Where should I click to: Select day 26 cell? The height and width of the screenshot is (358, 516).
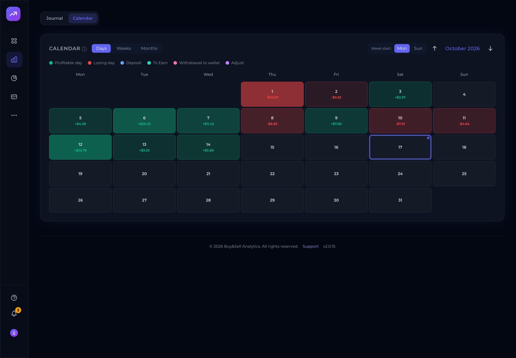(80, 200)
